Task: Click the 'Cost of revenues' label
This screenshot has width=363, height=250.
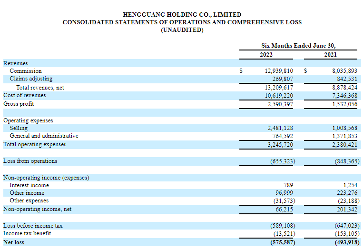Action: (x=25, y=95)
